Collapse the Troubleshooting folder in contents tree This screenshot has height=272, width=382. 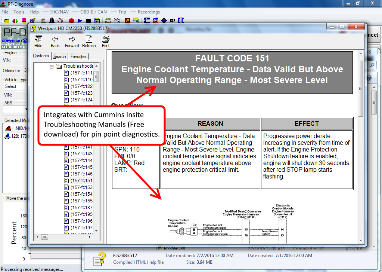(52, 67)
